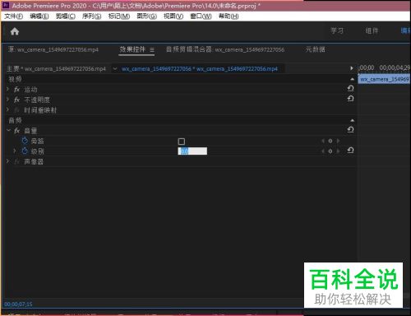Select the blue sequence clip name link
This screenshot has height=316, width=411.
pyautogui.click(x=200, y=68)
